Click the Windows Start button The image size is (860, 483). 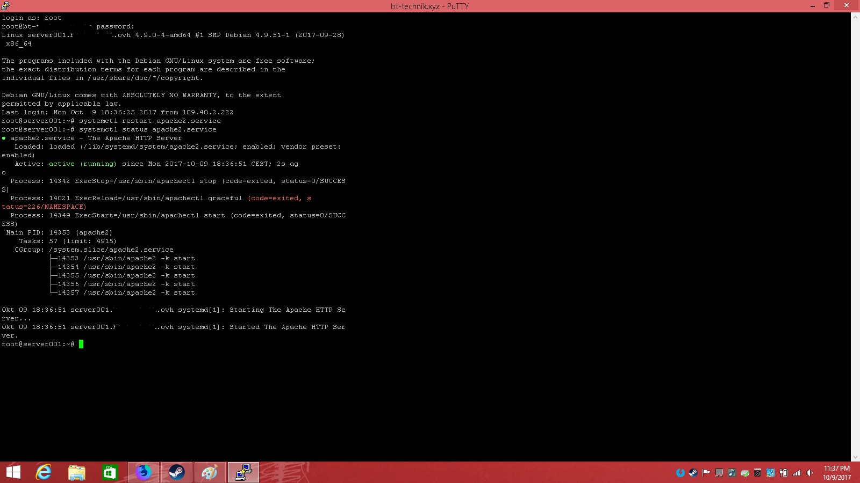click(x=13, y=472)
